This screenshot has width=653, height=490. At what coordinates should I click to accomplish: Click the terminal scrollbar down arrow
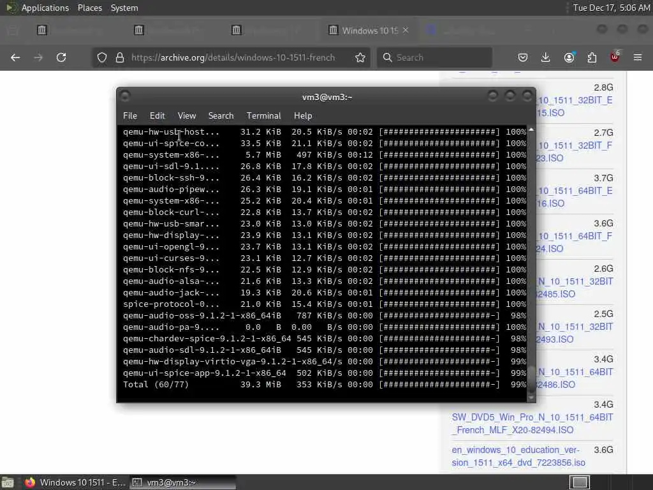coord(531,398)
